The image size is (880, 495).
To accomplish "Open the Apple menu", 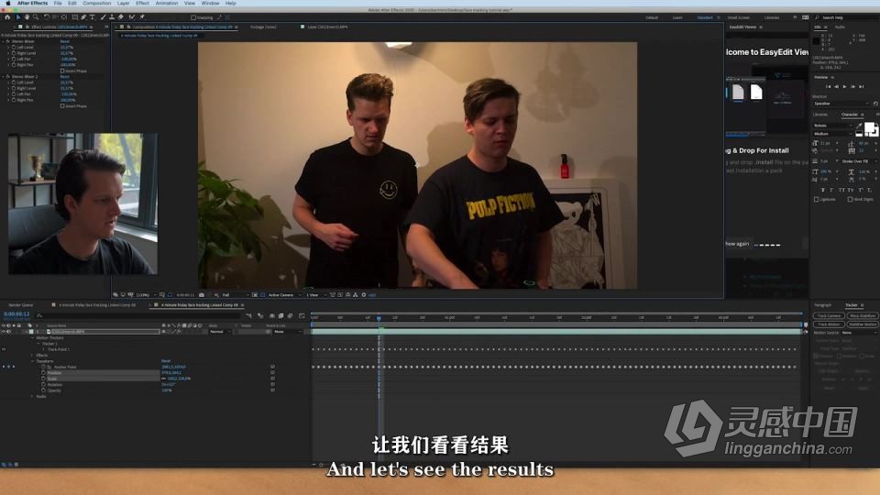I will coord(8,4).
